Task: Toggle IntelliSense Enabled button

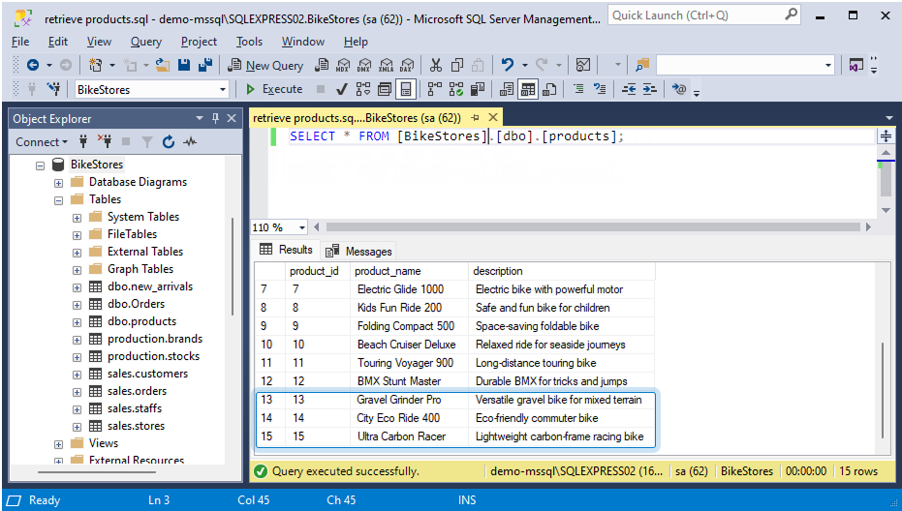Action: 406,89
